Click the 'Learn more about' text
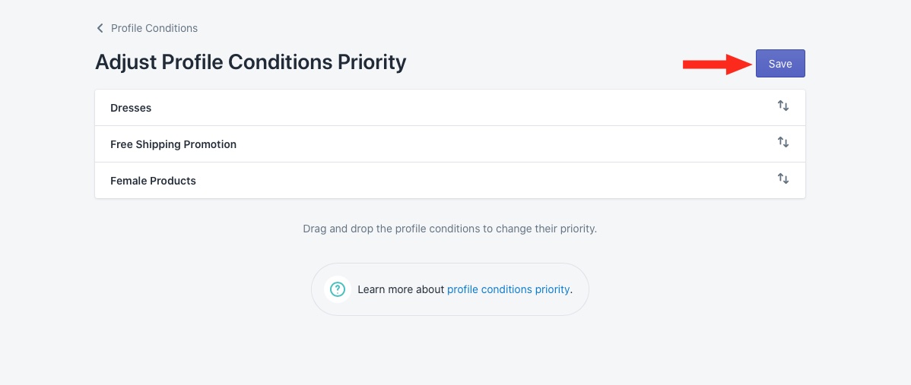911x385 pixels. [x=401, y=289]
